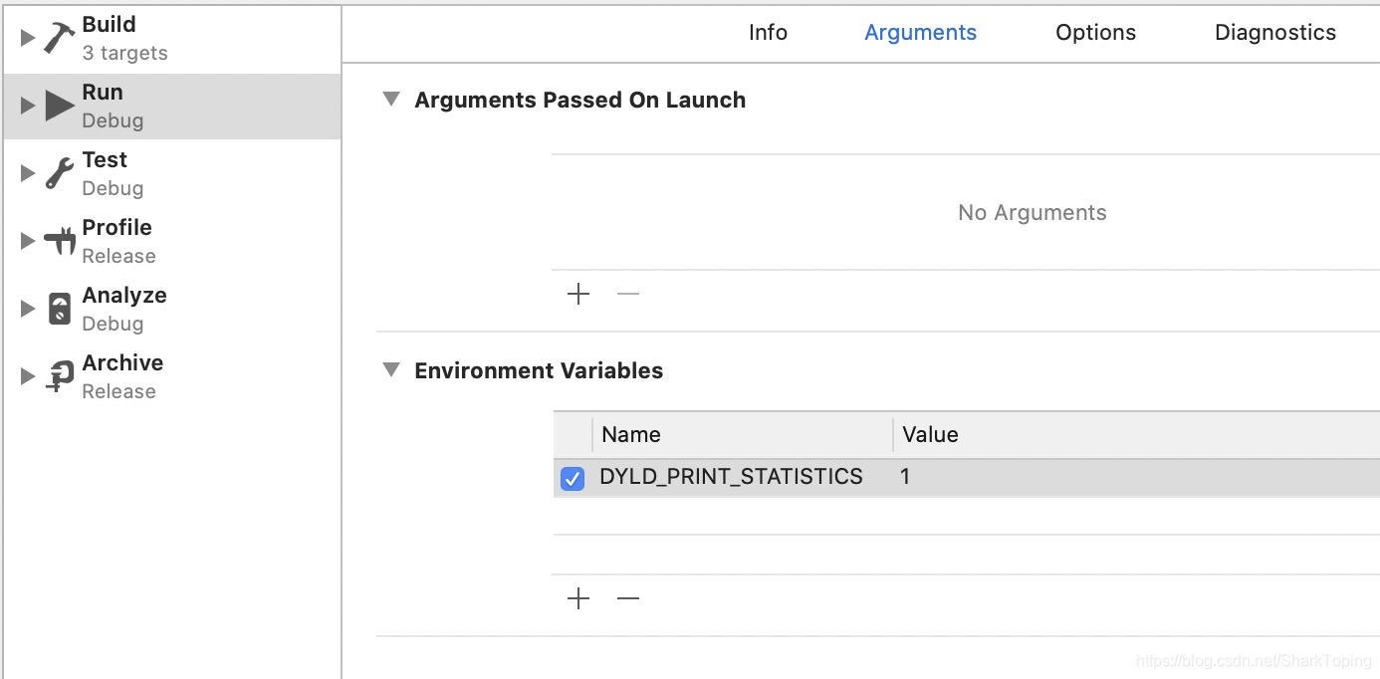
Task: Click the Run play icon
Action: coord(60,105)
